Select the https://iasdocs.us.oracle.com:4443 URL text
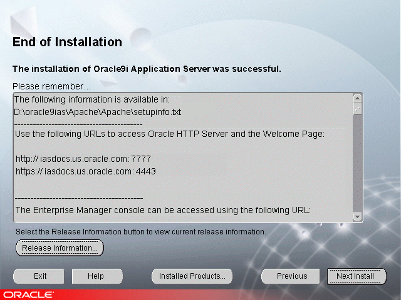 (86, 171)
